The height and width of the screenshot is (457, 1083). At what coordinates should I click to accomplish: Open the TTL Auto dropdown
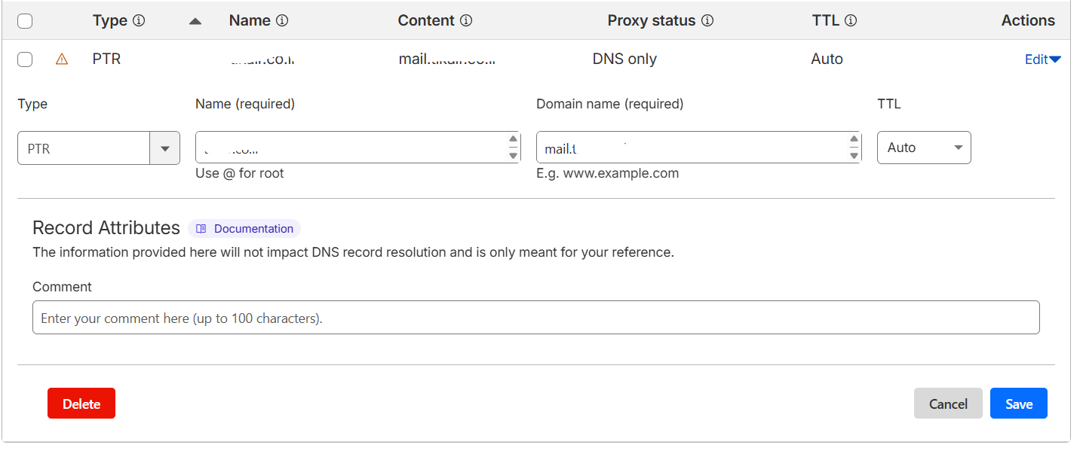(x=924, y=148)
